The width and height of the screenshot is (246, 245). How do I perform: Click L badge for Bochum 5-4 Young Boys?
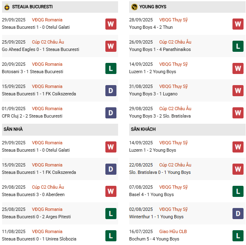tap(238, 236)
